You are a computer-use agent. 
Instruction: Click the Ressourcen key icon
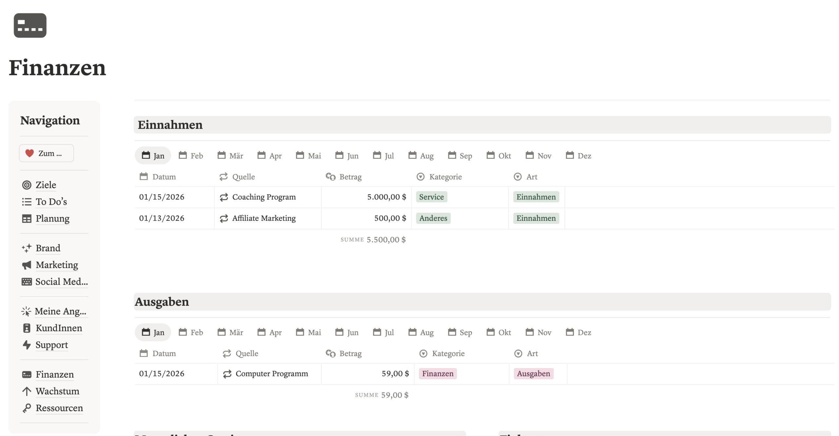pyautogui.click(x=27, y=408)
